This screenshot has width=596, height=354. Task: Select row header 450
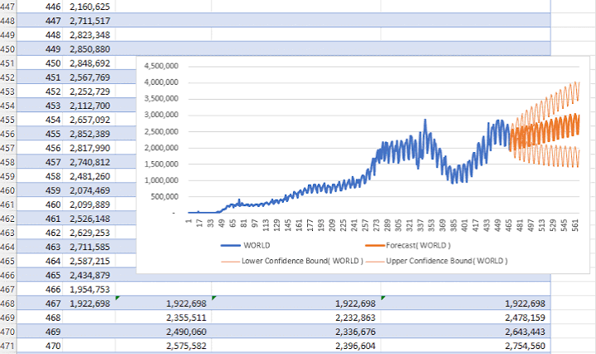pyautogui.click(x=7, y=49)
